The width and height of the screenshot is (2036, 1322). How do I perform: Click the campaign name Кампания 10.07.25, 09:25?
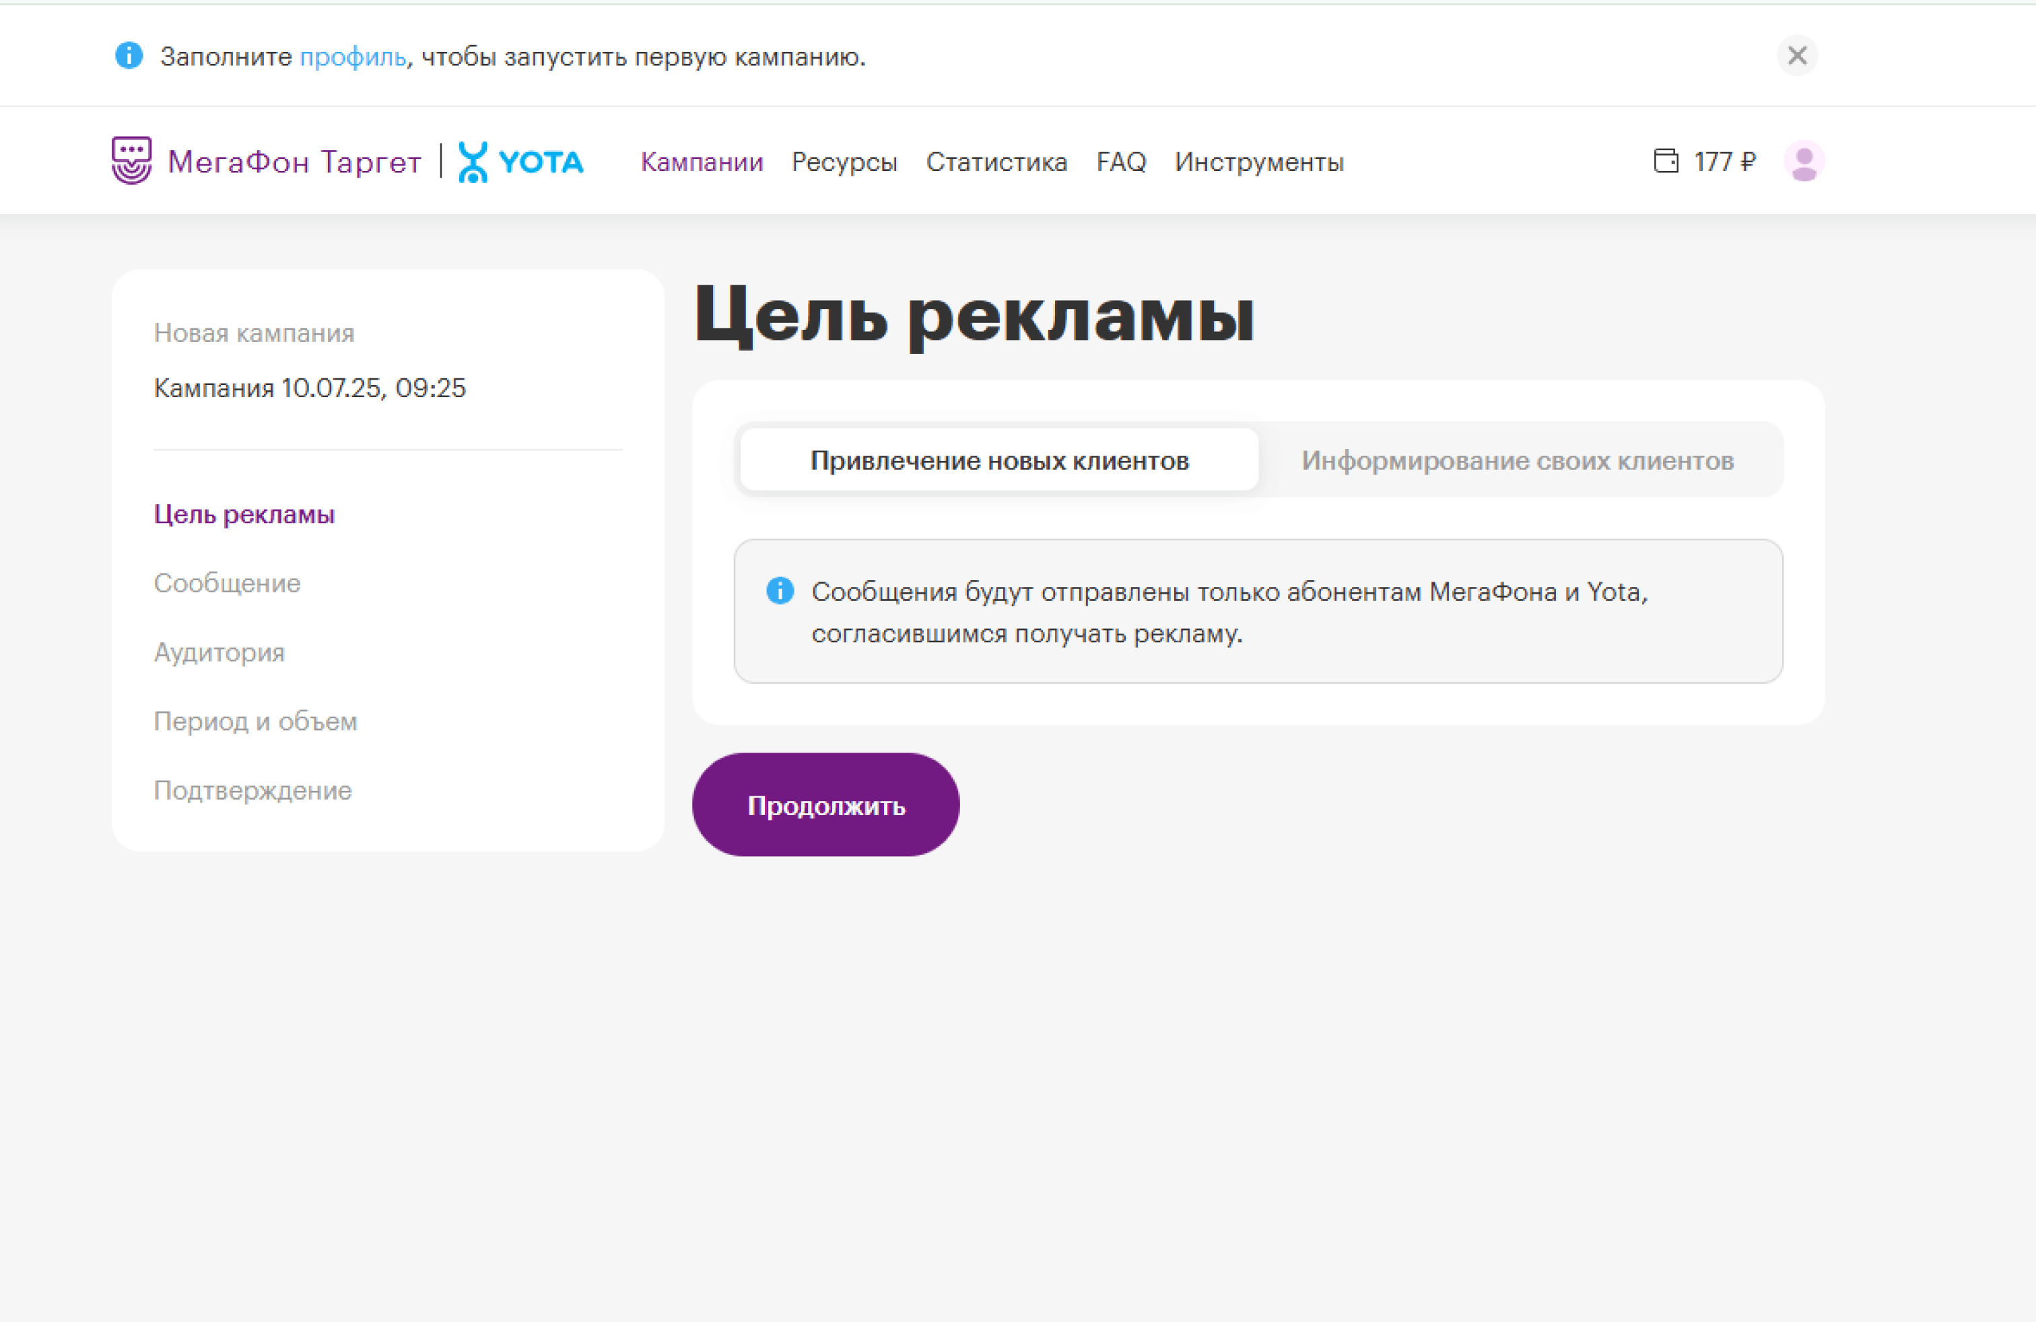point(309,388)
